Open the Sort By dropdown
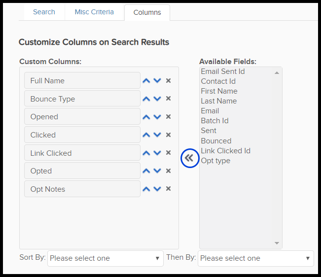This screenshot has width=321, height=277. (105, 258)
